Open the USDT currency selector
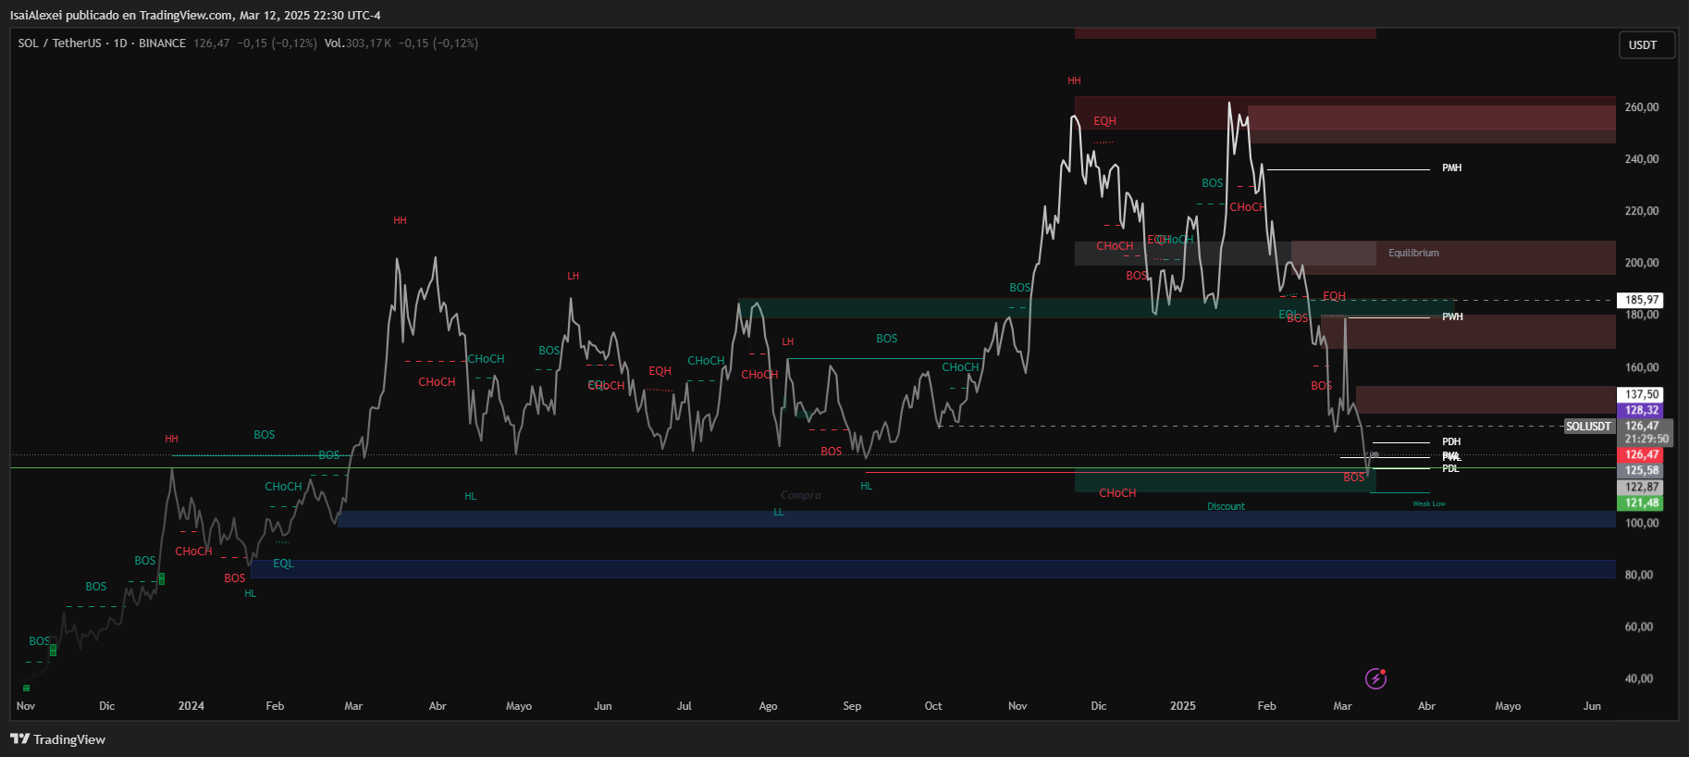The height and width of the screenshot is (757, 1689). 1646,44
